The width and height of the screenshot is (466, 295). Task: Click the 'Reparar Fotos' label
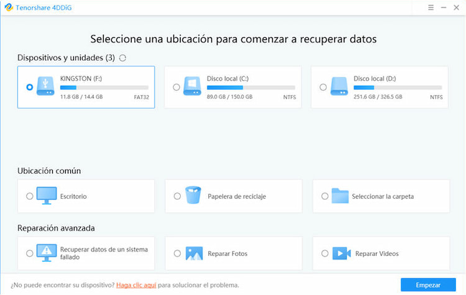click(x=227, y=254)
